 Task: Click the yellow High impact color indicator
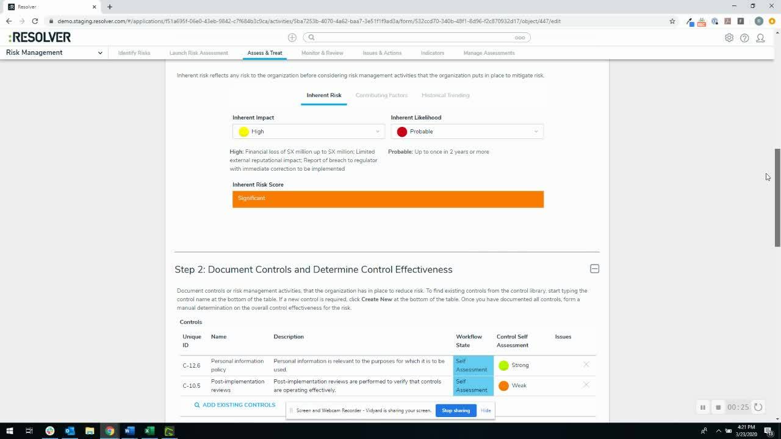(x=243, y=131)
